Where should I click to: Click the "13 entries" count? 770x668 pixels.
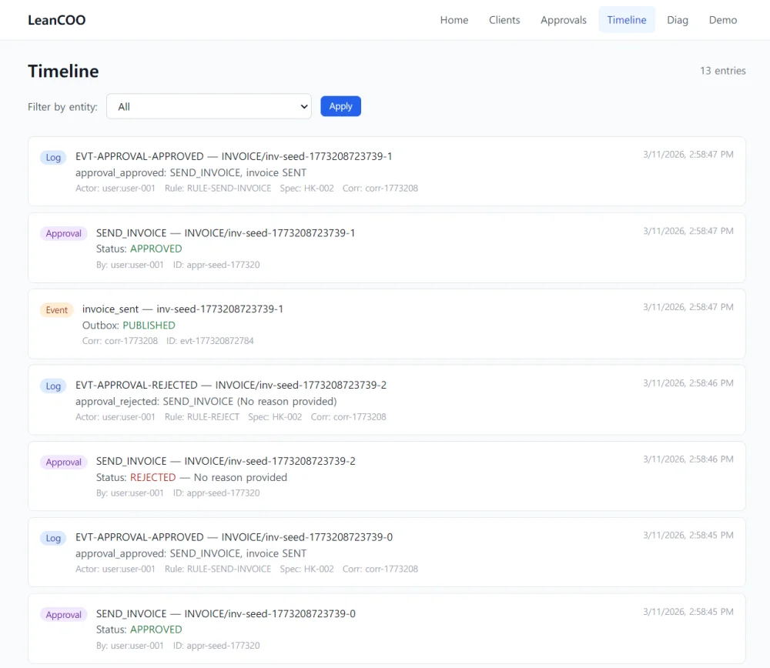tap(723, 71)
